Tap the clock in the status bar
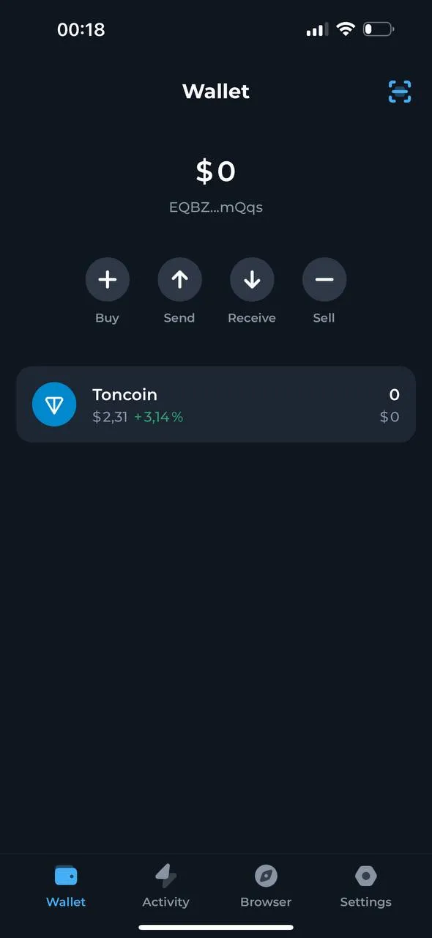Viewport: 432px width, 938px height. [x=81, y=29]
